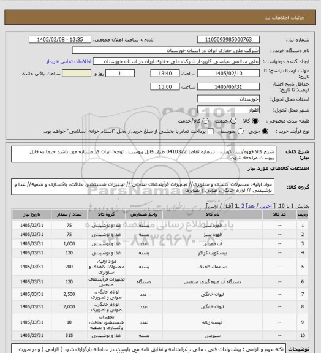Click the delivery province field خوزستان
Viewport: 321px width, 353px height.
(228, 99)
